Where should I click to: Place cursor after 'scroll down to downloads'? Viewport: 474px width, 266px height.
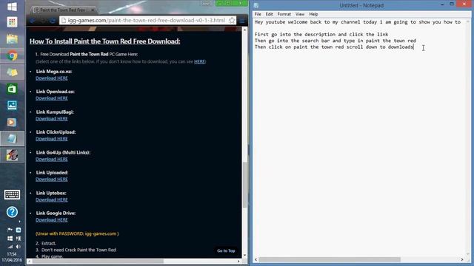click(414, 47)
